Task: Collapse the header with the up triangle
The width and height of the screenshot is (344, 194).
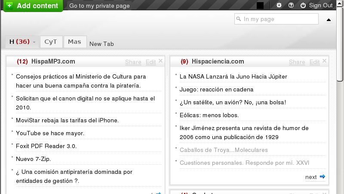Action: pyautogui.click(x=329, y=20)
